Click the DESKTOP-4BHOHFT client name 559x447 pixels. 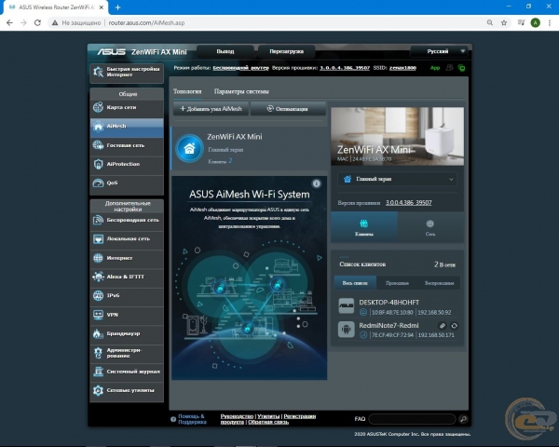pyautogui.click(x=389, y=303)
